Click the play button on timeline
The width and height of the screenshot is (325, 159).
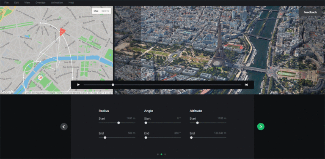click(x=78, y=85)
